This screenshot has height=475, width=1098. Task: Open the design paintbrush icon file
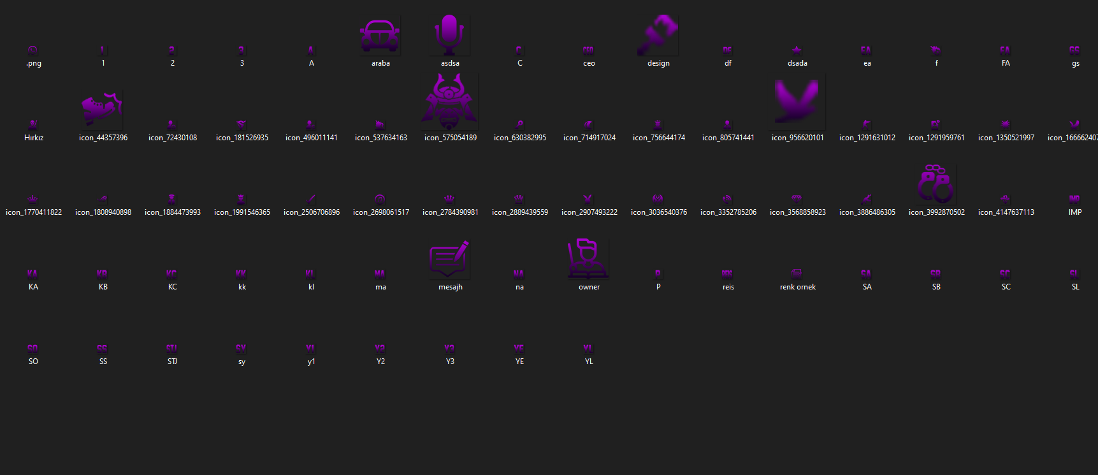click(658, 35)
